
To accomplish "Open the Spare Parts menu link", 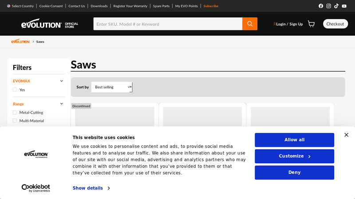I will pos(161,6).
